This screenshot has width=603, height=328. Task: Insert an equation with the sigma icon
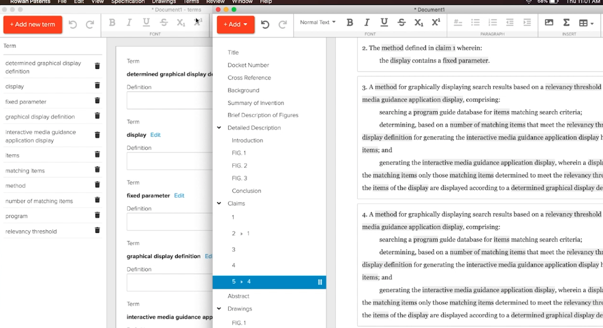tap(566, 23)
